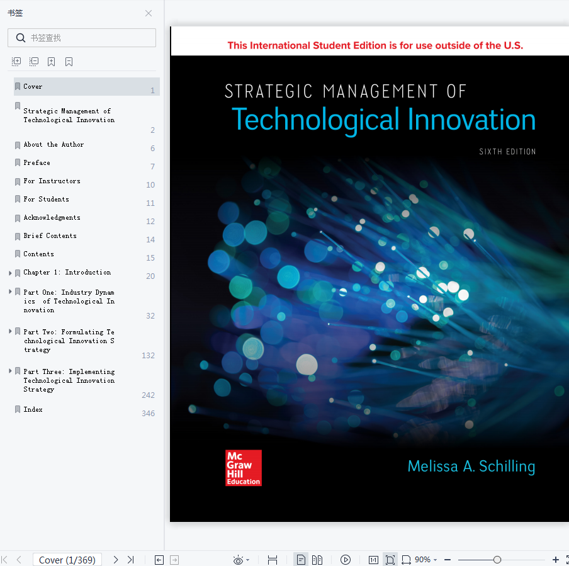The height and width of the screenshot is (566, 569).
Task: Jump to last page button
Action: coord(131,560)
